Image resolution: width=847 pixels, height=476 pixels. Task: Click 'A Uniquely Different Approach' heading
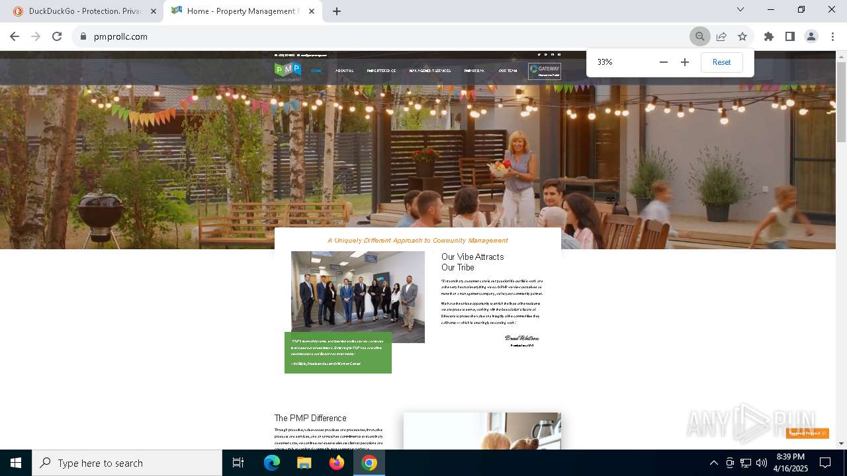[418, 241]
